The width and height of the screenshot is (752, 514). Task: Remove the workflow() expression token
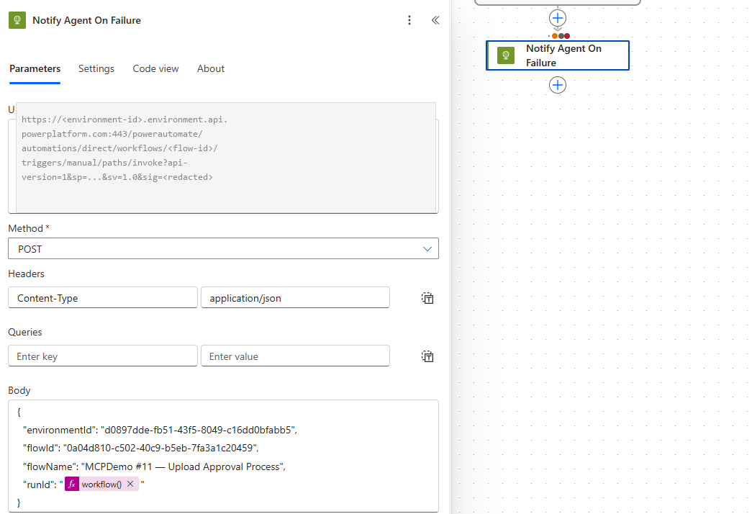point(130,484)
